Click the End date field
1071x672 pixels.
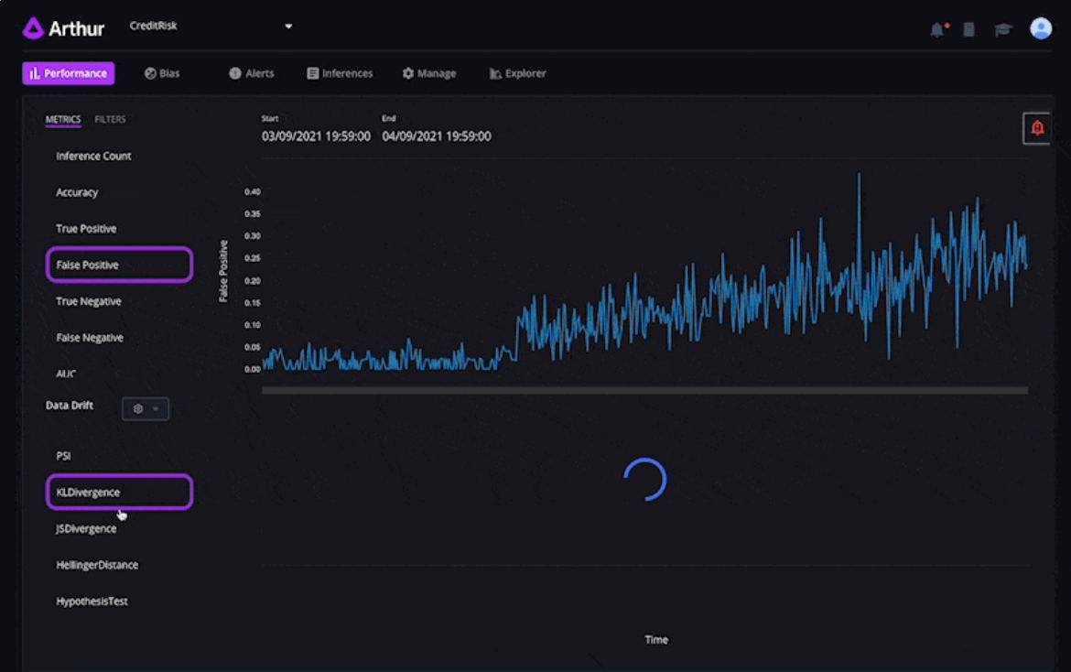click(x=437, y=135)
